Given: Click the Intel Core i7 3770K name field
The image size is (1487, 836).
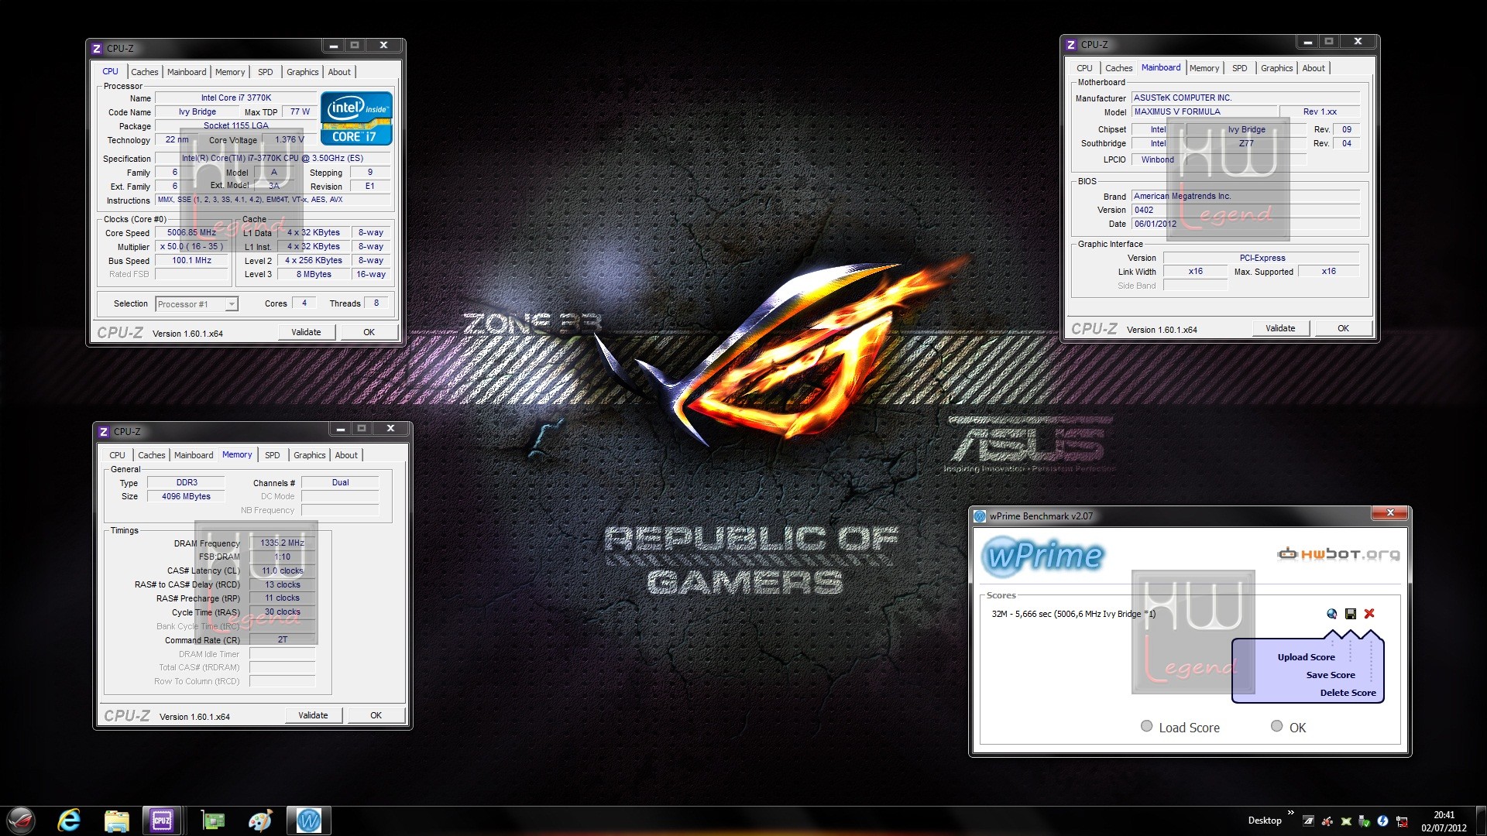Looking at the screenshot, I should tap(236, 98).
